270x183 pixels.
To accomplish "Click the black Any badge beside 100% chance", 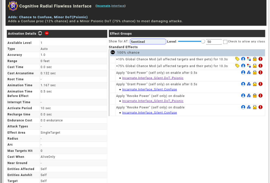I will tap(113, 53).
